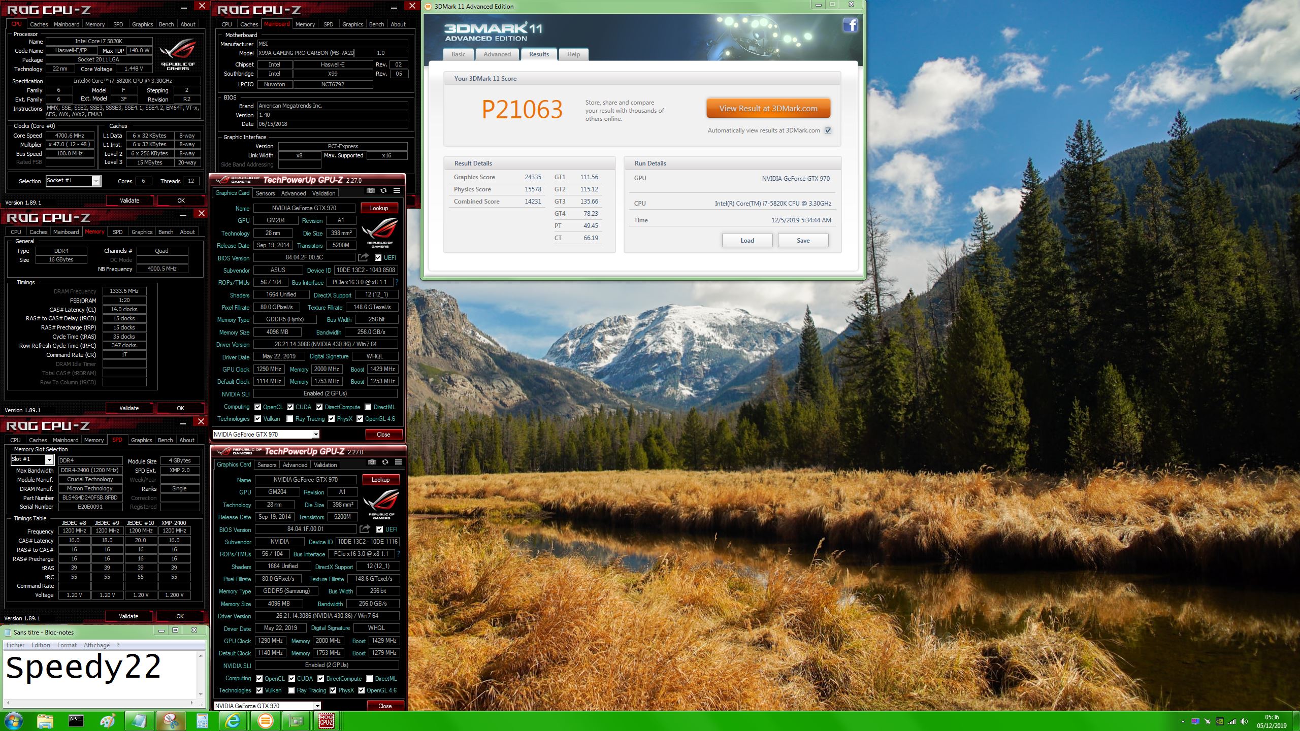Switch to Caches tab in top-left CPU-Z
1300x731 pixels.
point(39,24)
